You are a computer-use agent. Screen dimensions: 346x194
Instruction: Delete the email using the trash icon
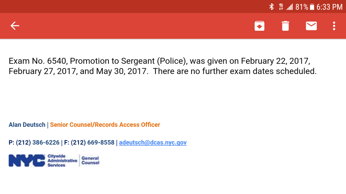(x=286, y=26)
